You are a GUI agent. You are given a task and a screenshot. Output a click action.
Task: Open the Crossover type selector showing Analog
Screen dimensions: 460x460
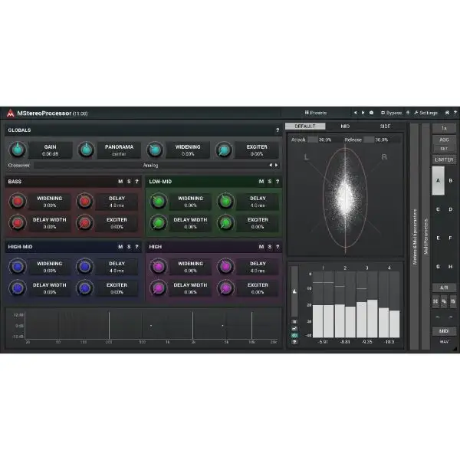coord(150,165)
